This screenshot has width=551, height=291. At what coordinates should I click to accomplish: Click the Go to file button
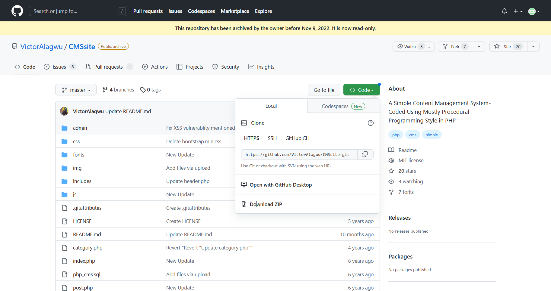coord(324,90)
